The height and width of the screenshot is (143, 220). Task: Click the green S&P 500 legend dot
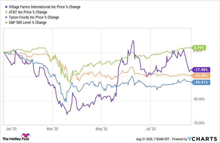3,22
